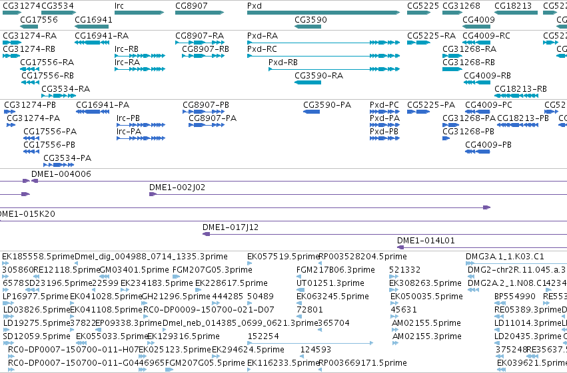Select protein CG3534-PA

click(59, 165)
